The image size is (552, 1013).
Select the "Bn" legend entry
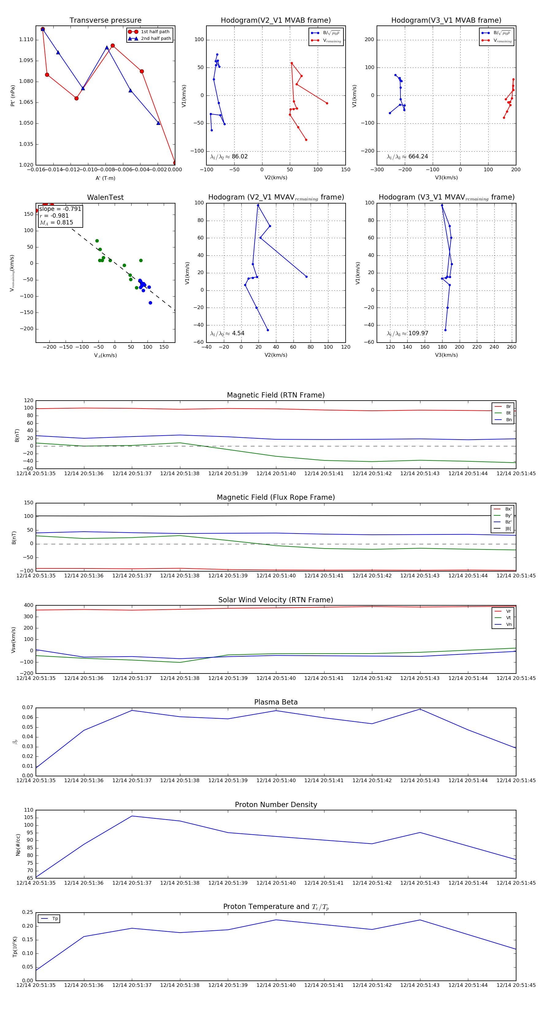(503, 420)
